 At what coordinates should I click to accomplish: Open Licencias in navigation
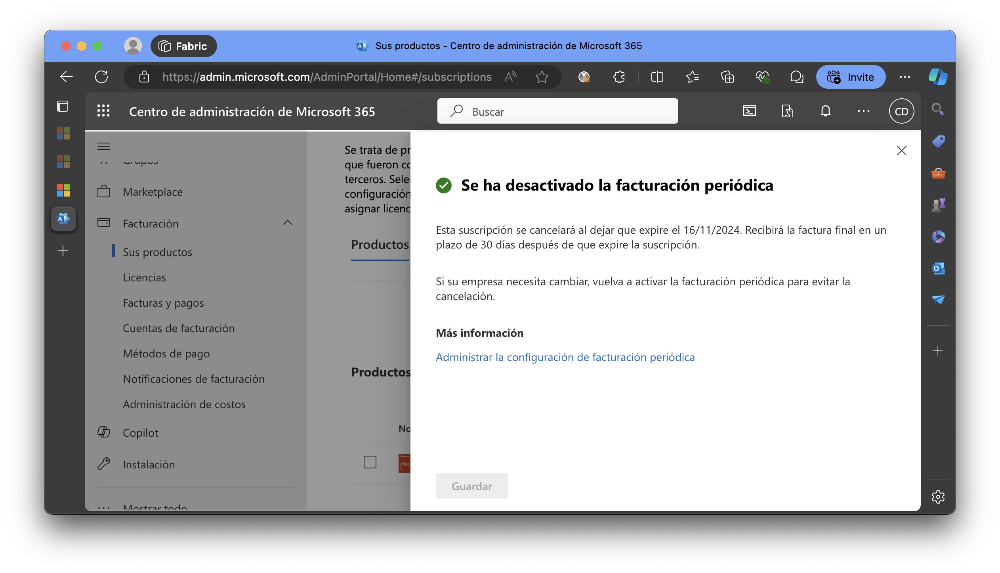(144, 277)
